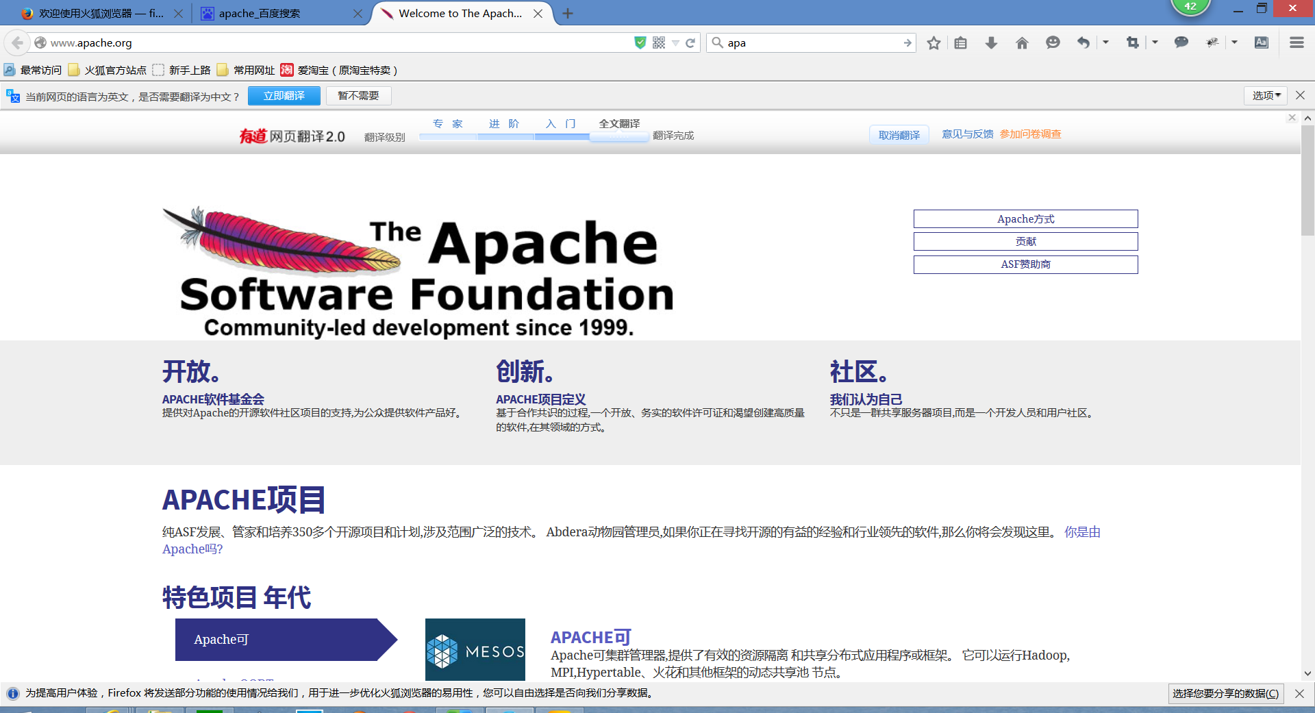Bookmark this page with the star icon
Screen dimensions: 1315x713
[934, 42]
